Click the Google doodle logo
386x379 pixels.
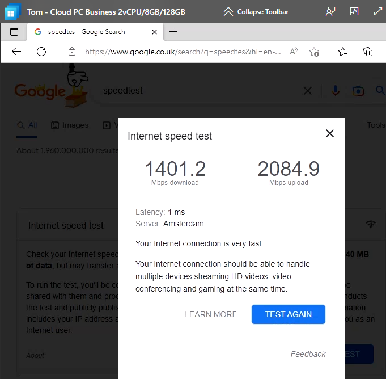coord(51,87)
